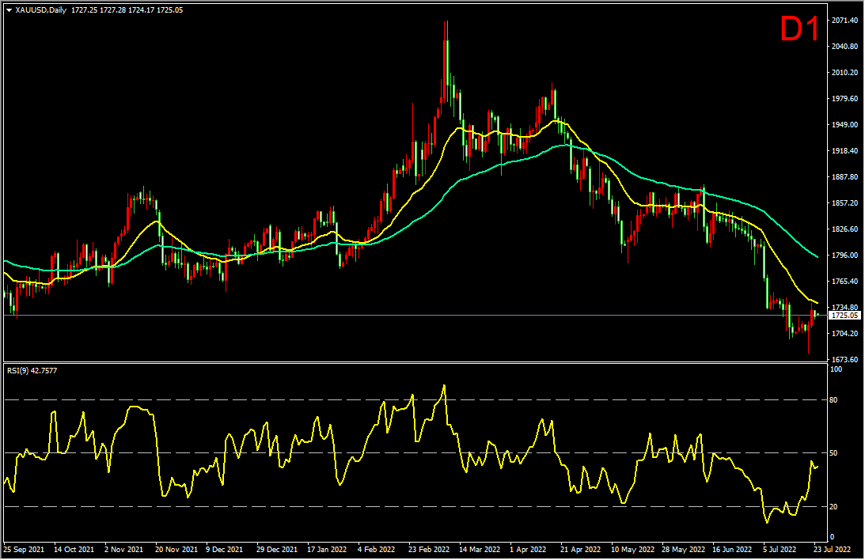Screen dimensions: 865x560
Task: Click the 2010.20 price axis label
Action: pyautogui.click(x=844, y=73)
